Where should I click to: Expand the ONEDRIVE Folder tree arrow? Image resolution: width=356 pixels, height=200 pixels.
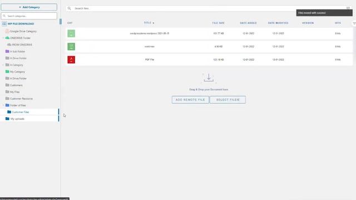pyautogui.click(x=3, y=38)
